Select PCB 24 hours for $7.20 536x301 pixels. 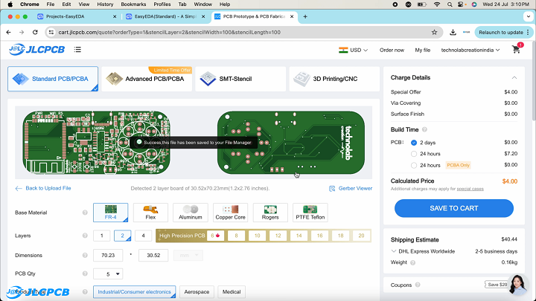(414, 154)
